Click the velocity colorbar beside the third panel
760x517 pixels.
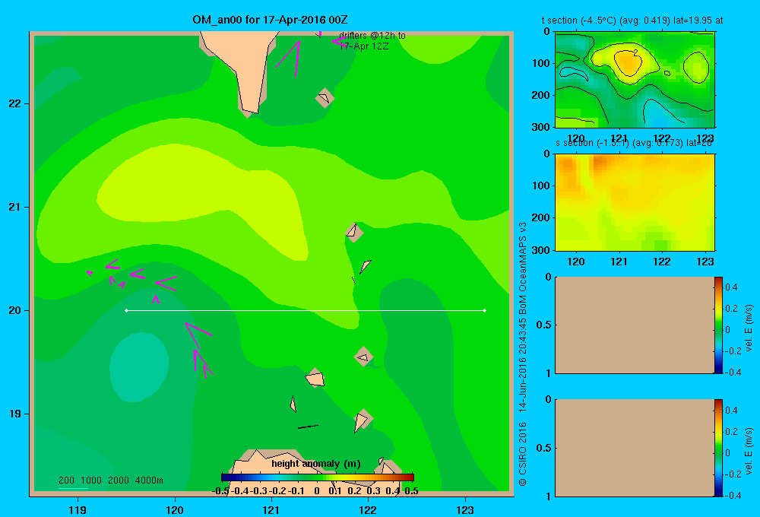coord(718,325)
